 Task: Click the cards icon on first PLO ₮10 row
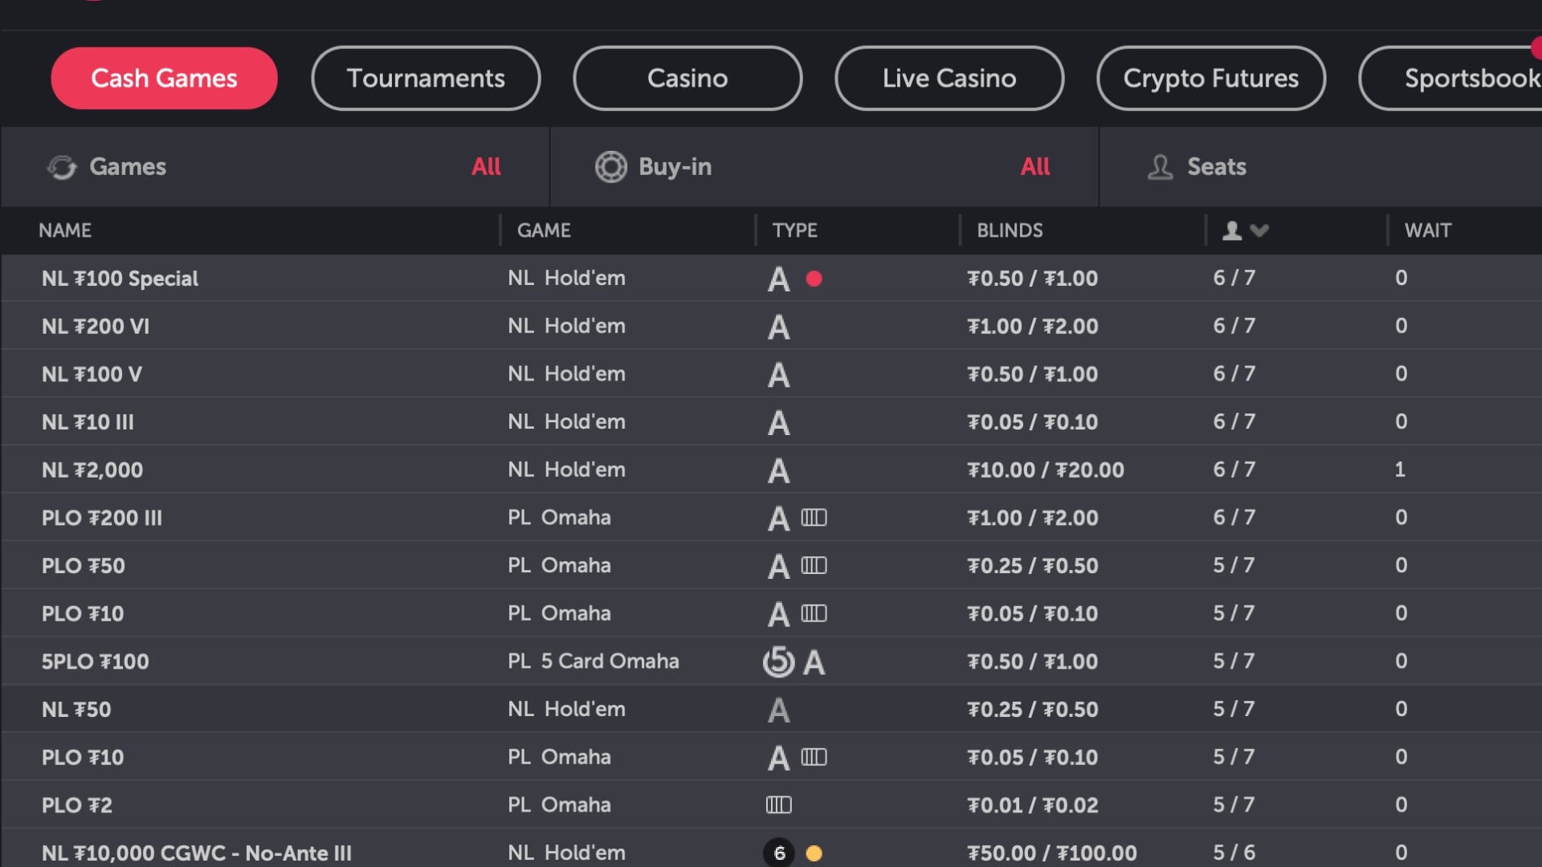[814, 613]
